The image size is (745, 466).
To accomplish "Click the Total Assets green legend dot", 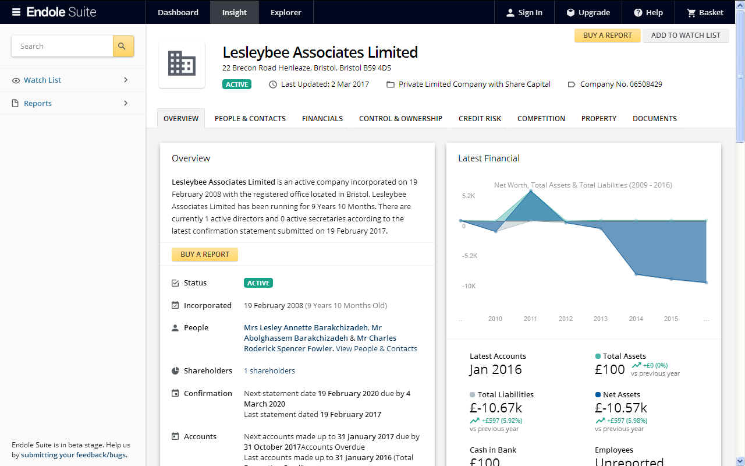I will [598, 356].
